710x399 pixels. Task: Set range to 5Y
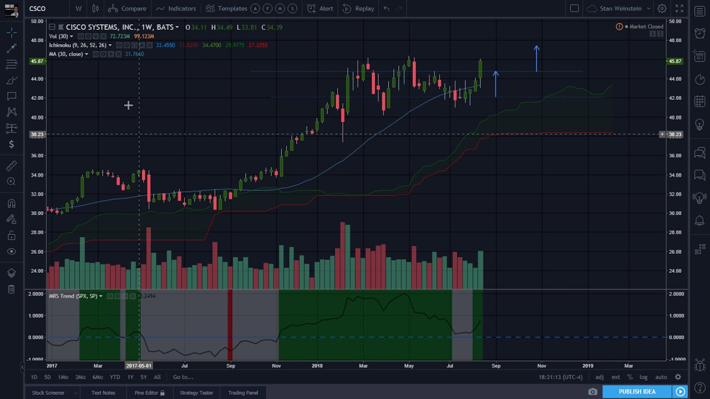(x=144, y=377)
